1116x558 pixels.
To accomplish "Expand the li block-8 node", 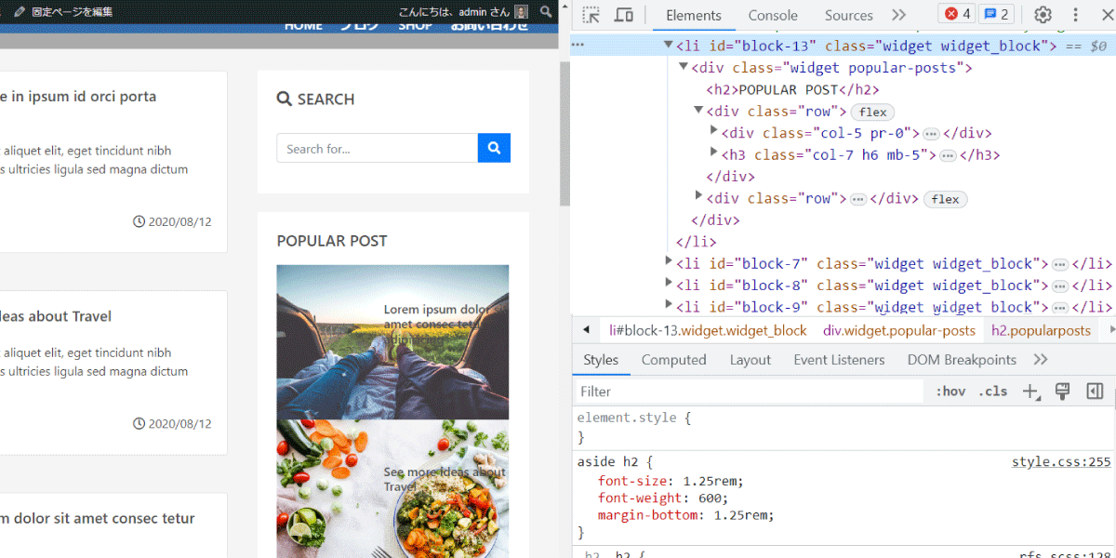I will [668, 283].
